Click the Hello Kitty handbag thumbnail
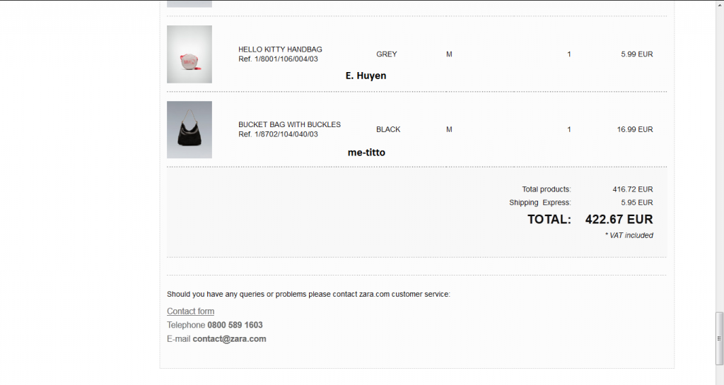The image size is (724, 385). tap(189, 54)
